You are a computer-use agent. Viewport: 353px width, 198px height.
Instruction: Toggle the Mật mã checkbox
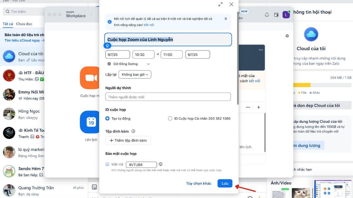coord(107,164)
